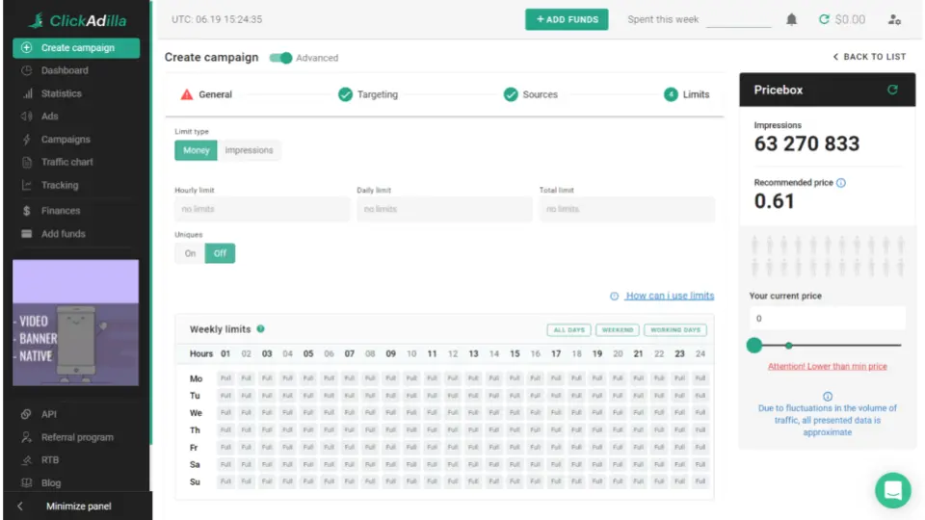Collapse sidebar with Minimize panel
Viewport: 925px width, 520px height.
[x=77, y=507]
